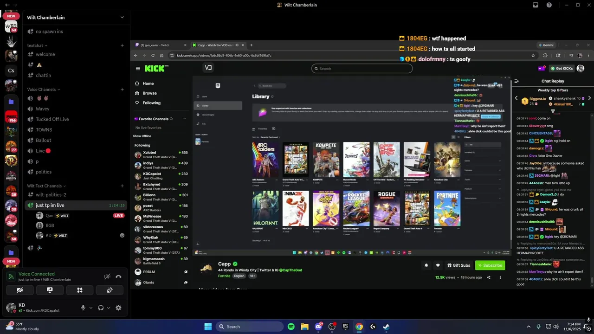This screenshot has height=334, width=594.
Task: Open Discord user settings gear
Action: (118, 308)
